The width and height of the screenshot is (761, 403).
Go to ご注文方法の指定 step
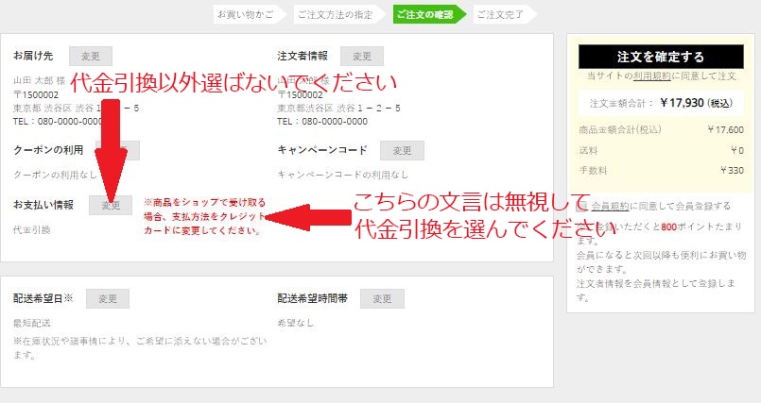coord(336,14)
